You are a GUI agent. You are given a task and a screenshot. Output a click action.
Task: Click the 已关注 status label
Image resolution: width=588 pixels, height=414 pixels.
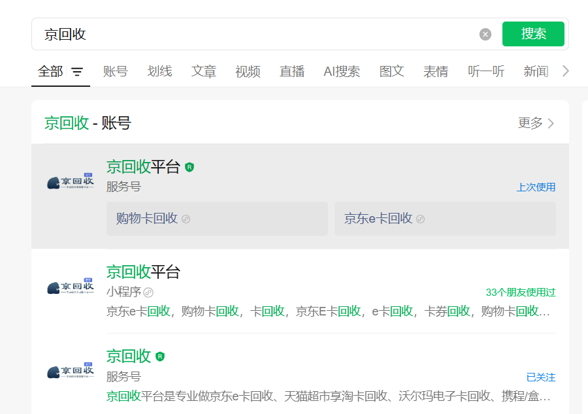pos(541,377)
